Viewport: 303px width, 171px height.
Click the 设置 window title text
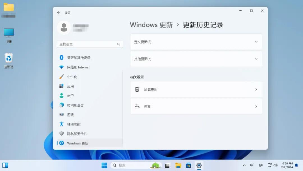pyautogui.click(x=68, y=13)
